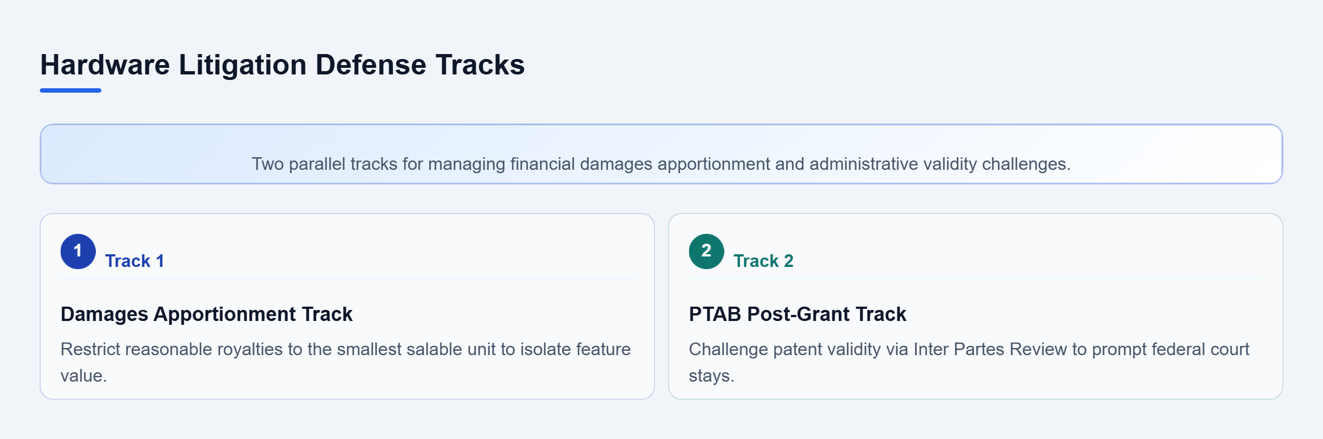1323x439 pixels.
Task: Open the PTAB Post-Grant Track heading
Action: (x=798, y=314)
